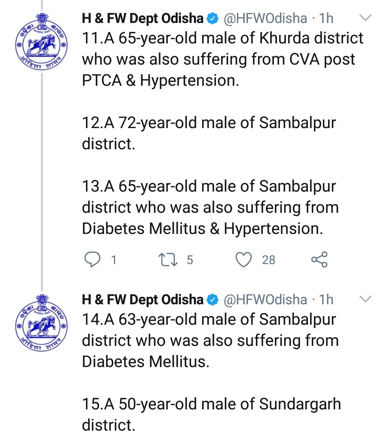Expand the options chevron on the second tweet
This screenshot has height=446, width=387.
(x=365, y=299)
